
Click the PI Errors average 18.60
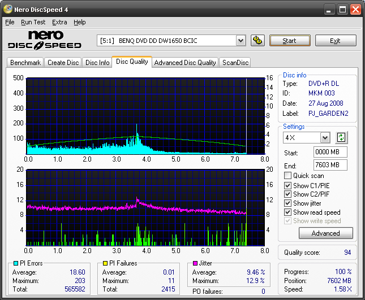click(x=78, y=272)
